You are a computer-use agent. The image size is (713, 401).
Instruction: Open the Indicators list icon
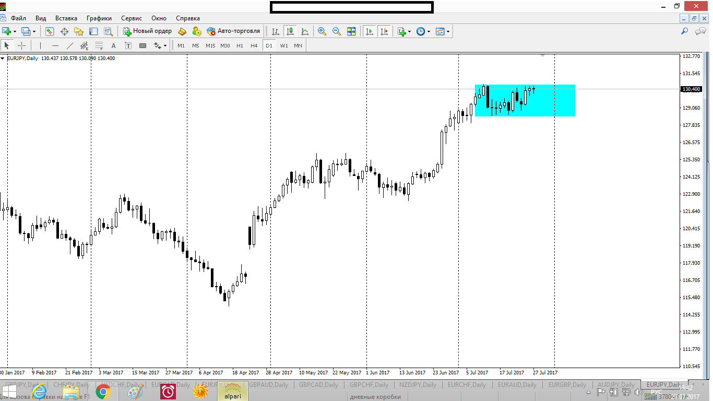click(x=401, y=31)
